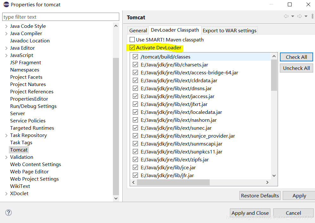Click the Eclipse icon in title bar

tap(6, 4)
